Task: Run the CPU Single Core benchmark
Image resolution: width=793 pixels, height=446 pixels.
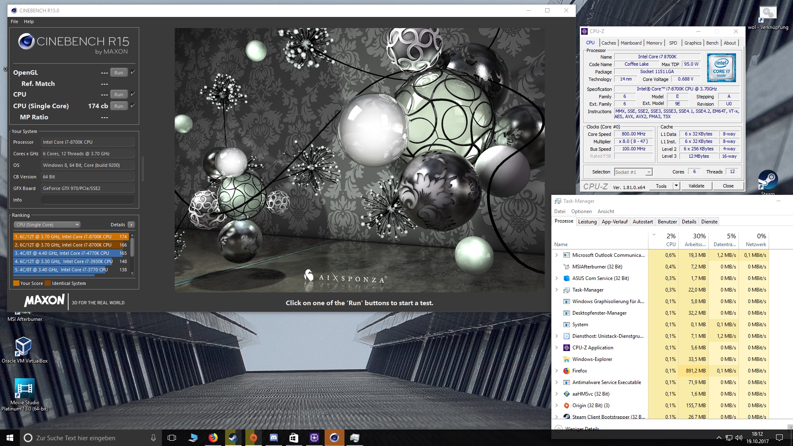Action: 119,106
